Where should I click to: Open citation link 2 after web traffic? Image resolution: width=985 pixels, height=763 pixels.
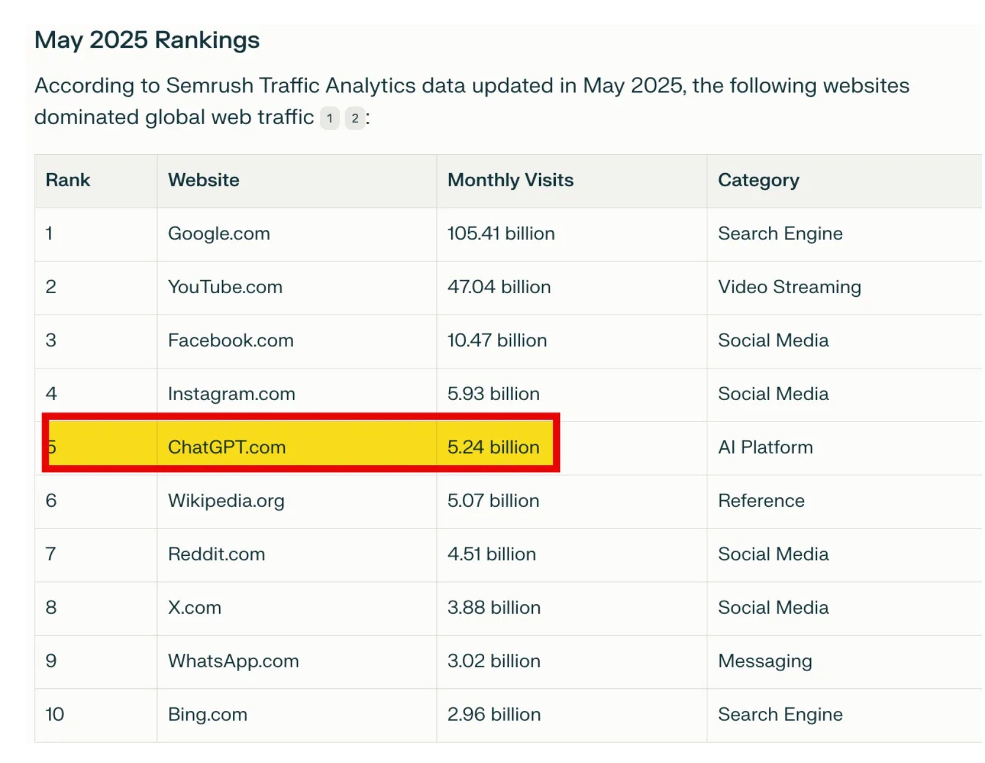click(x=355, y=118)
